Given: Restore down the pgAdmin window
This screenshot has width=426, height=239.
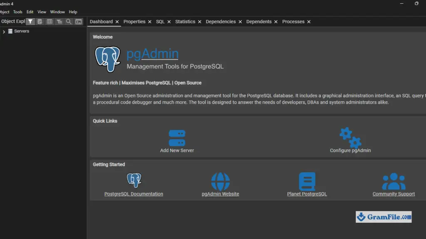Looking at the screenshot, I should click(416, 3).
